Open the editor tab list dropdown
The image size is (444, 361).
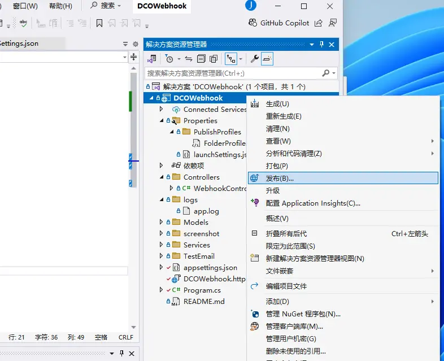pyautogui.click(x=125, y=44)
